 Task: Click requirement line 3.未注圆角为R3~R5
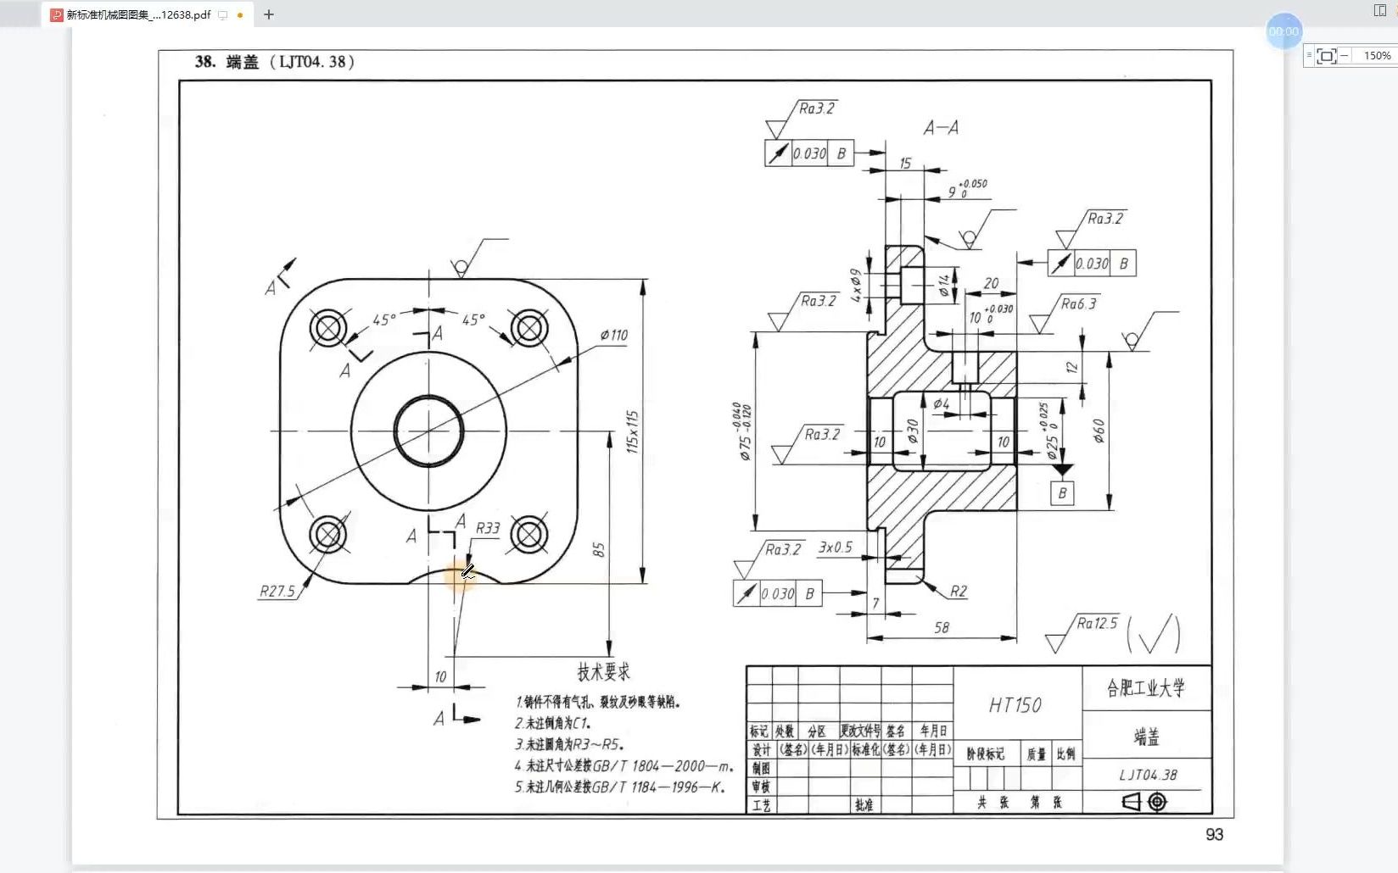coord(569,744)
